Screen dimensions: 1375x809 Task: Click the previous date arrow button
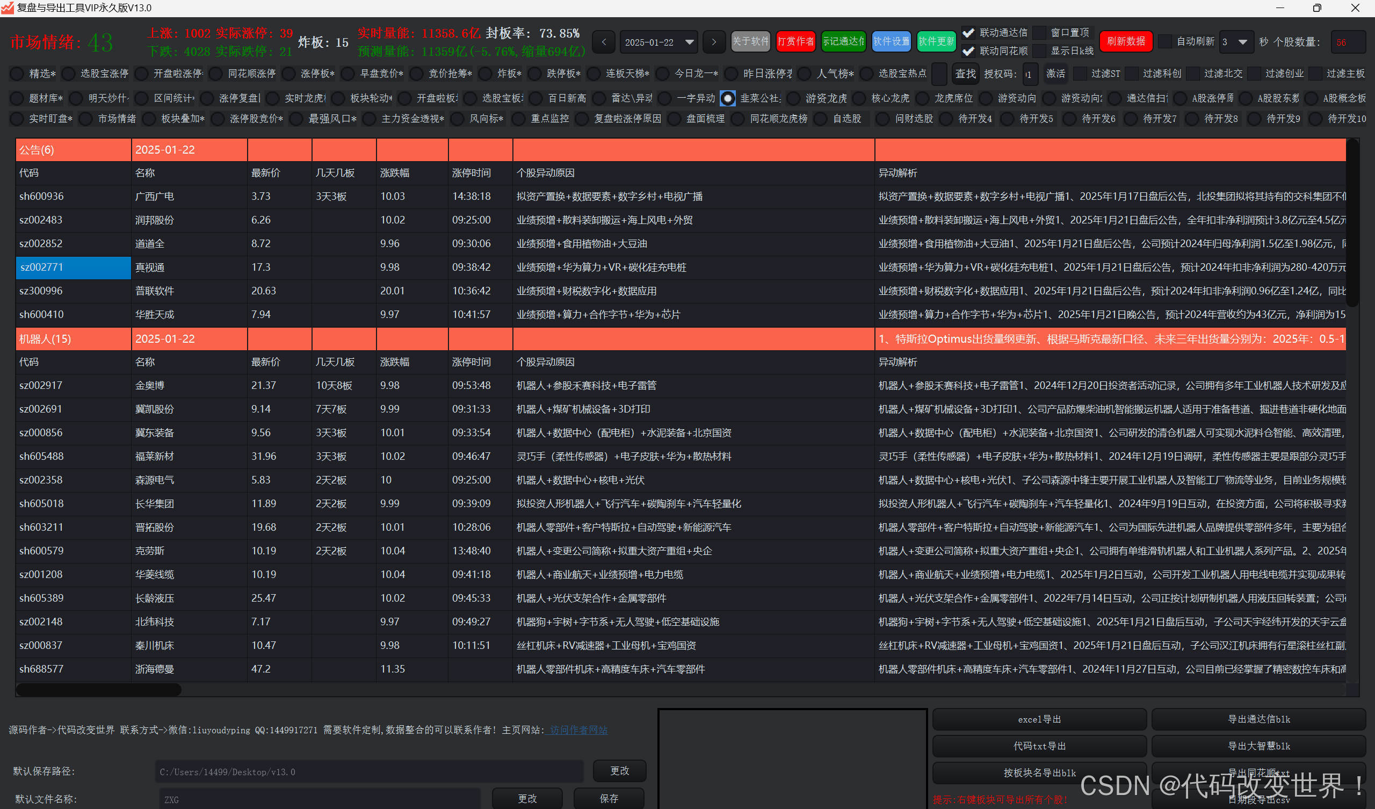604,42
